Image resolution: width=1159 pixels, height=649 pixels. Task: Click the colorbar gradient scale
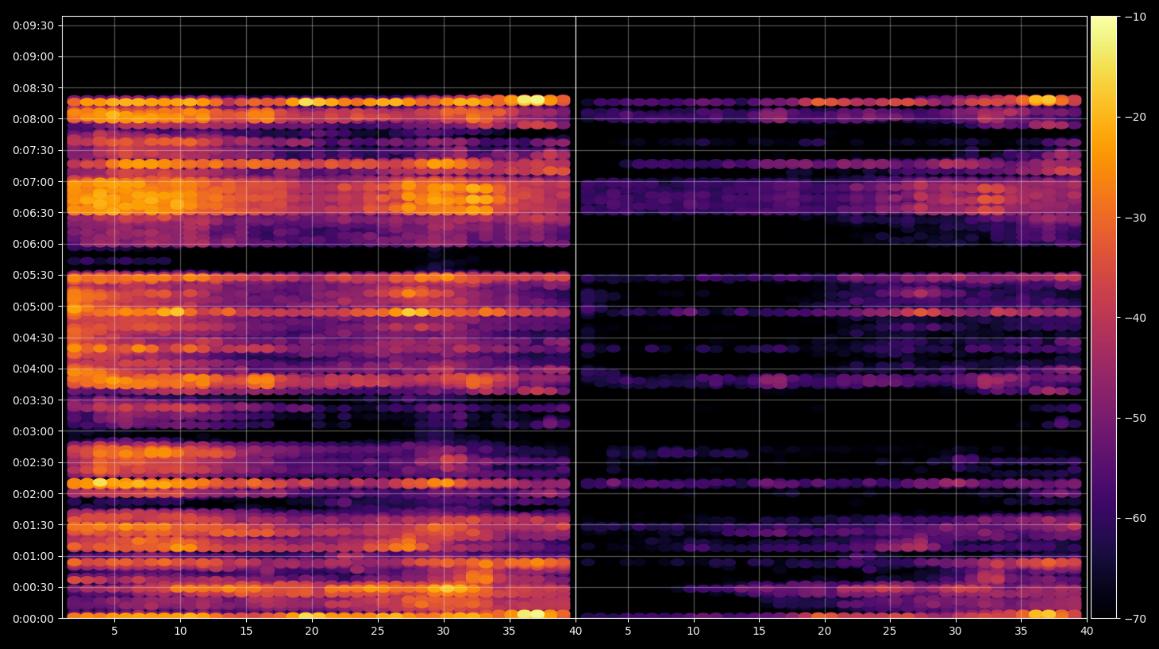point(1103,317)
